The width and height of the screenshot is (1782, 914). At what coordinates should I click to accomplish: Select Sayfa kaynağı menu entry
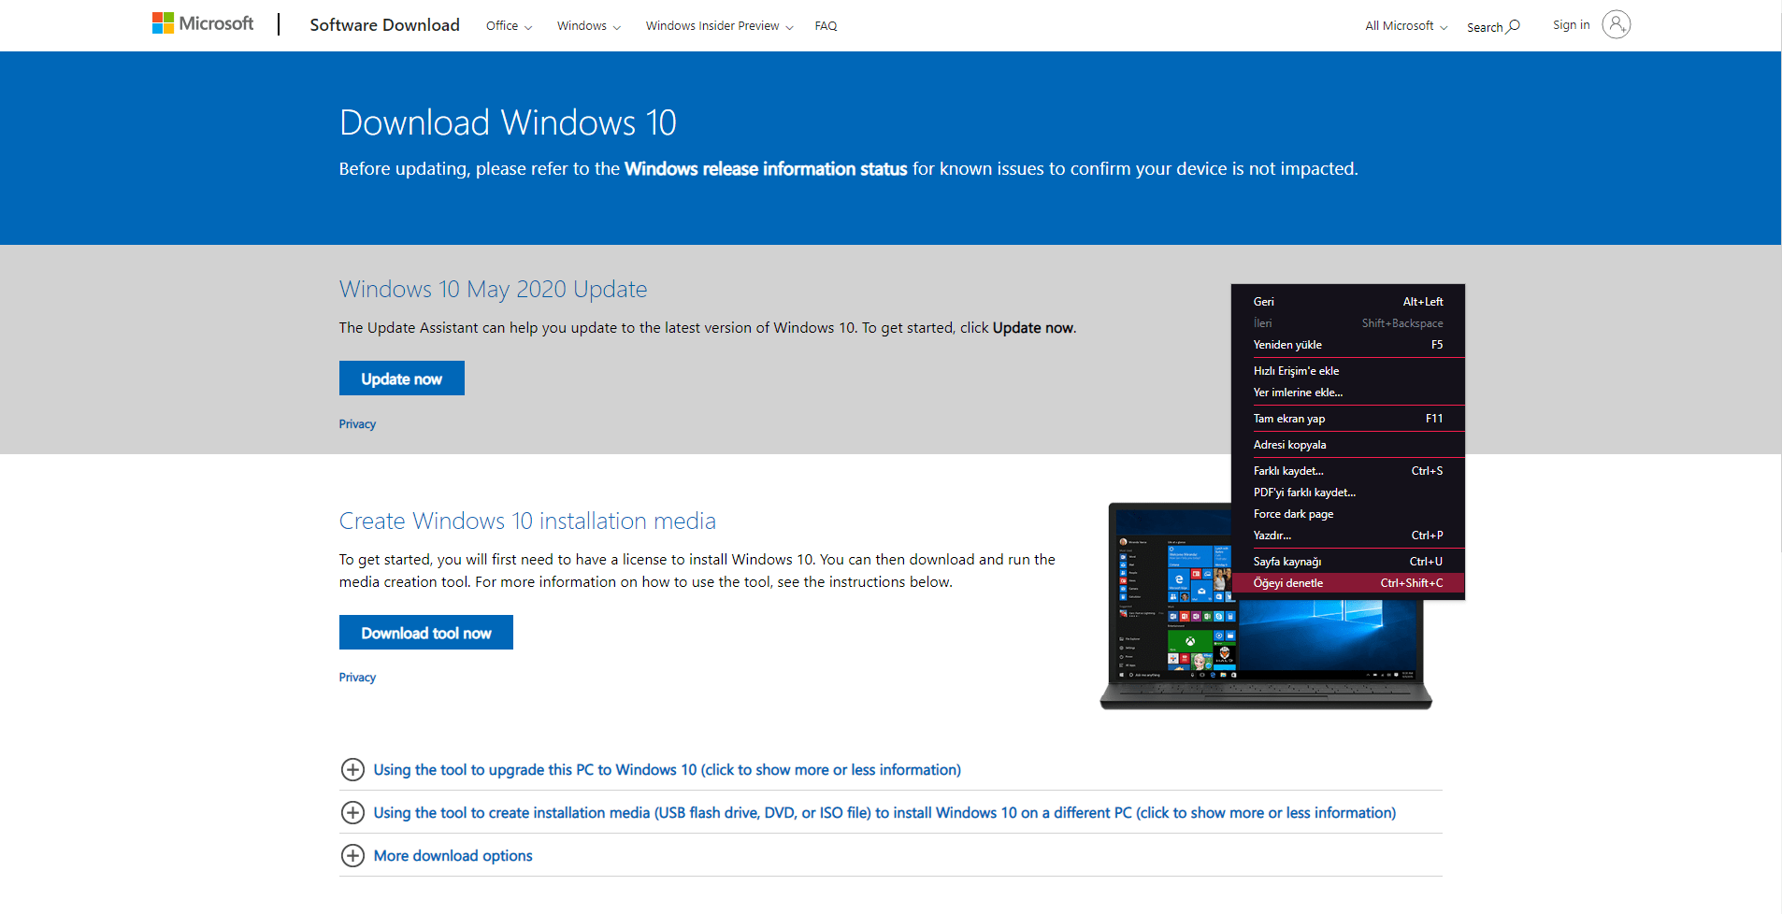pos(1348,562)
